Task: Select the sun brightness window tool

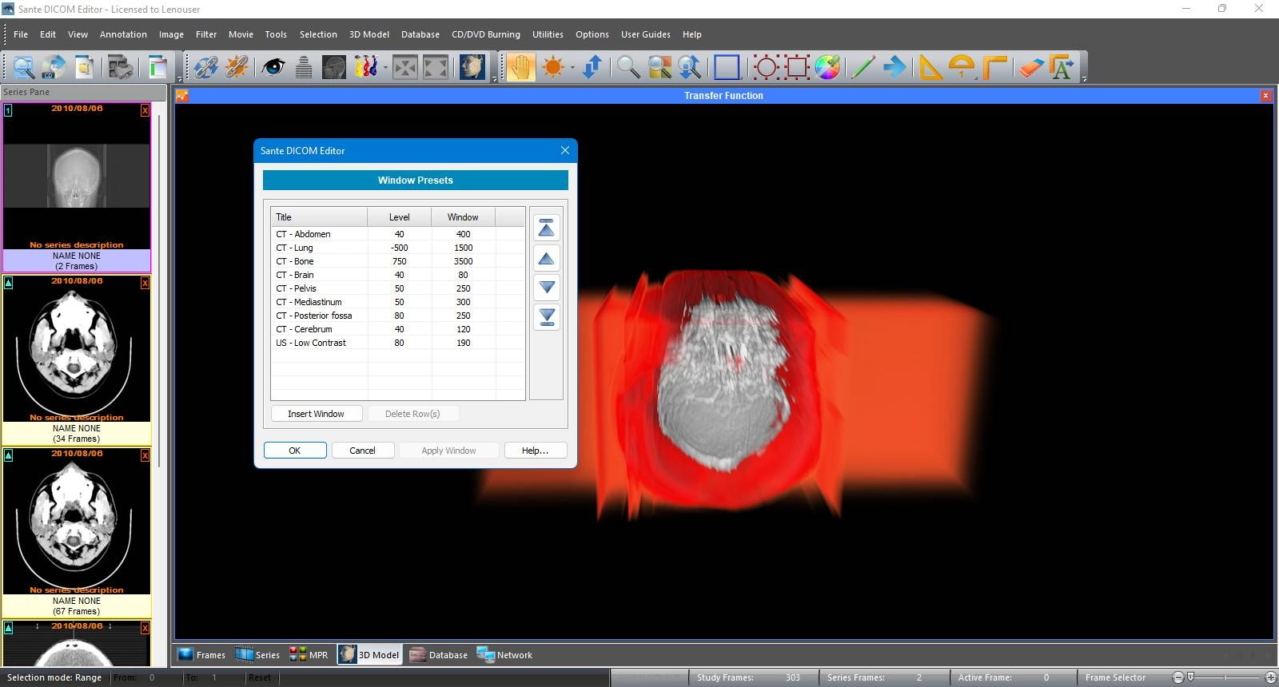Action: 552,67
